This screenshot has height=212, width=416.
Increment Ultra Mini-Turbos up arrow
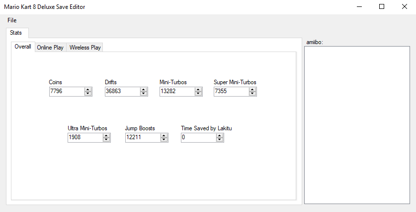click(106, 136)
